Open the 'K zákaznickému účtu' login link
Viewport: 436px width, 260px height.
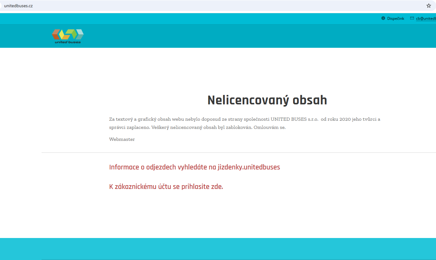click(x=166, y=186)
